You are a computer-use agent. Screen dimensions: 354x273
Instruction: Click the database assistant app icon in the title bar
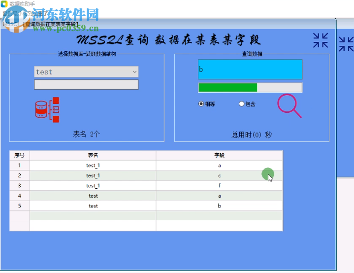4,3
